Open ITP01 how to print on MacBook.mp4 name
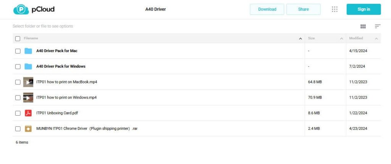Viewport: 391px width, 164px height. 66,82
